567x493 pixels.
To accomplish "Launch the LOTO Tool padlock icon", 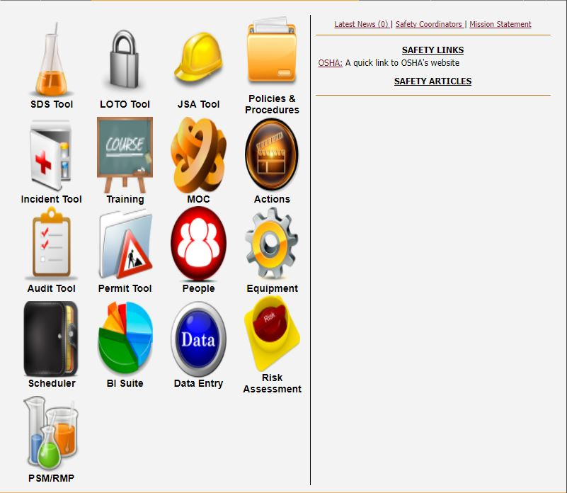I will 125,59.
